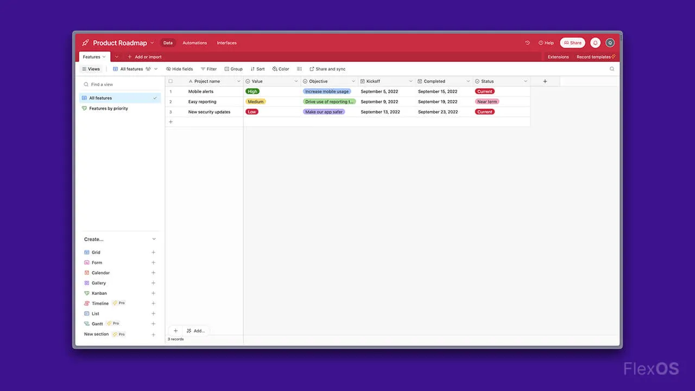Click the base history clock icon
The height and width of the screenshot is (391, 695).
[527, 42]
